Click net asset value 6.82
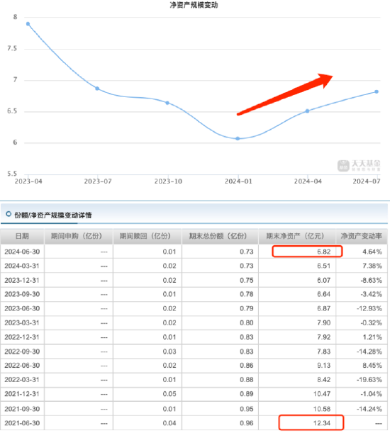 (x=323, y=252)
